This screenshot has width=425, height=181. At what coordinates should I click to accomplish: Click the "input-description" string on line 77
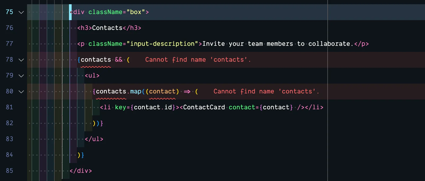tap(162, 44)
